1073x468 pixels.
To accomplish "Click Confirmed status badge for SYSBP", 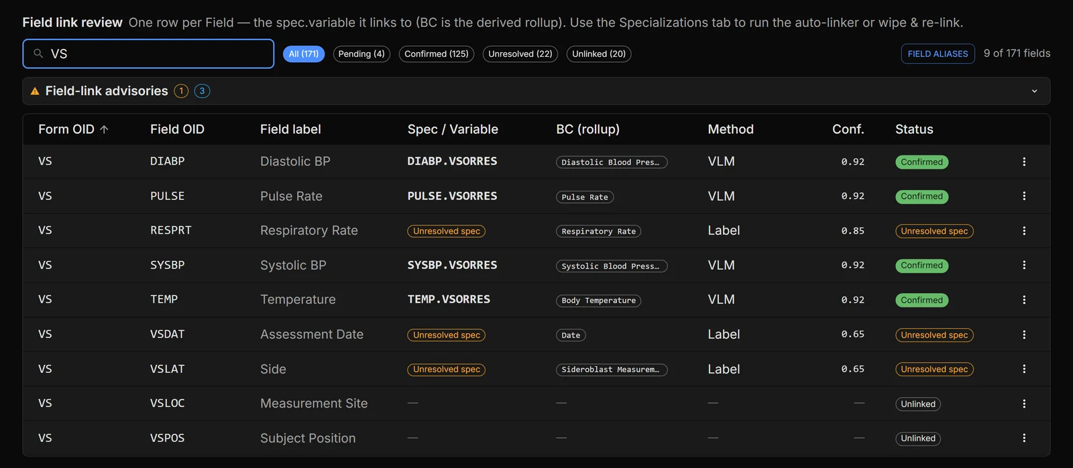I will 921,266.
